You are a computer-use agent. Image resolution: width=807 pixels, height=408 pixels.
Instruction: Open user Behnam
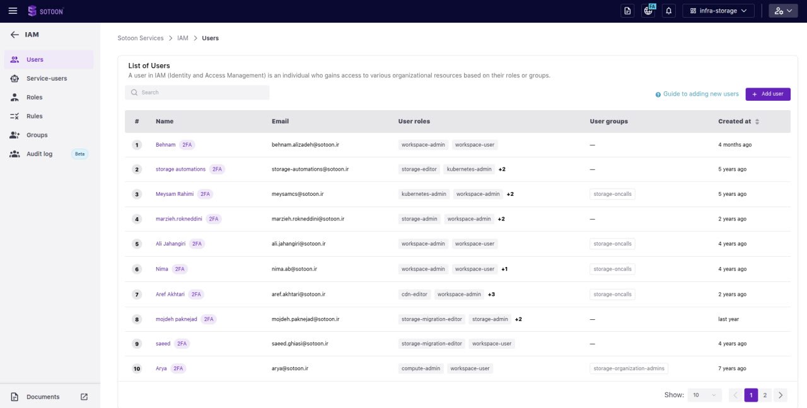tap(166, 145)
